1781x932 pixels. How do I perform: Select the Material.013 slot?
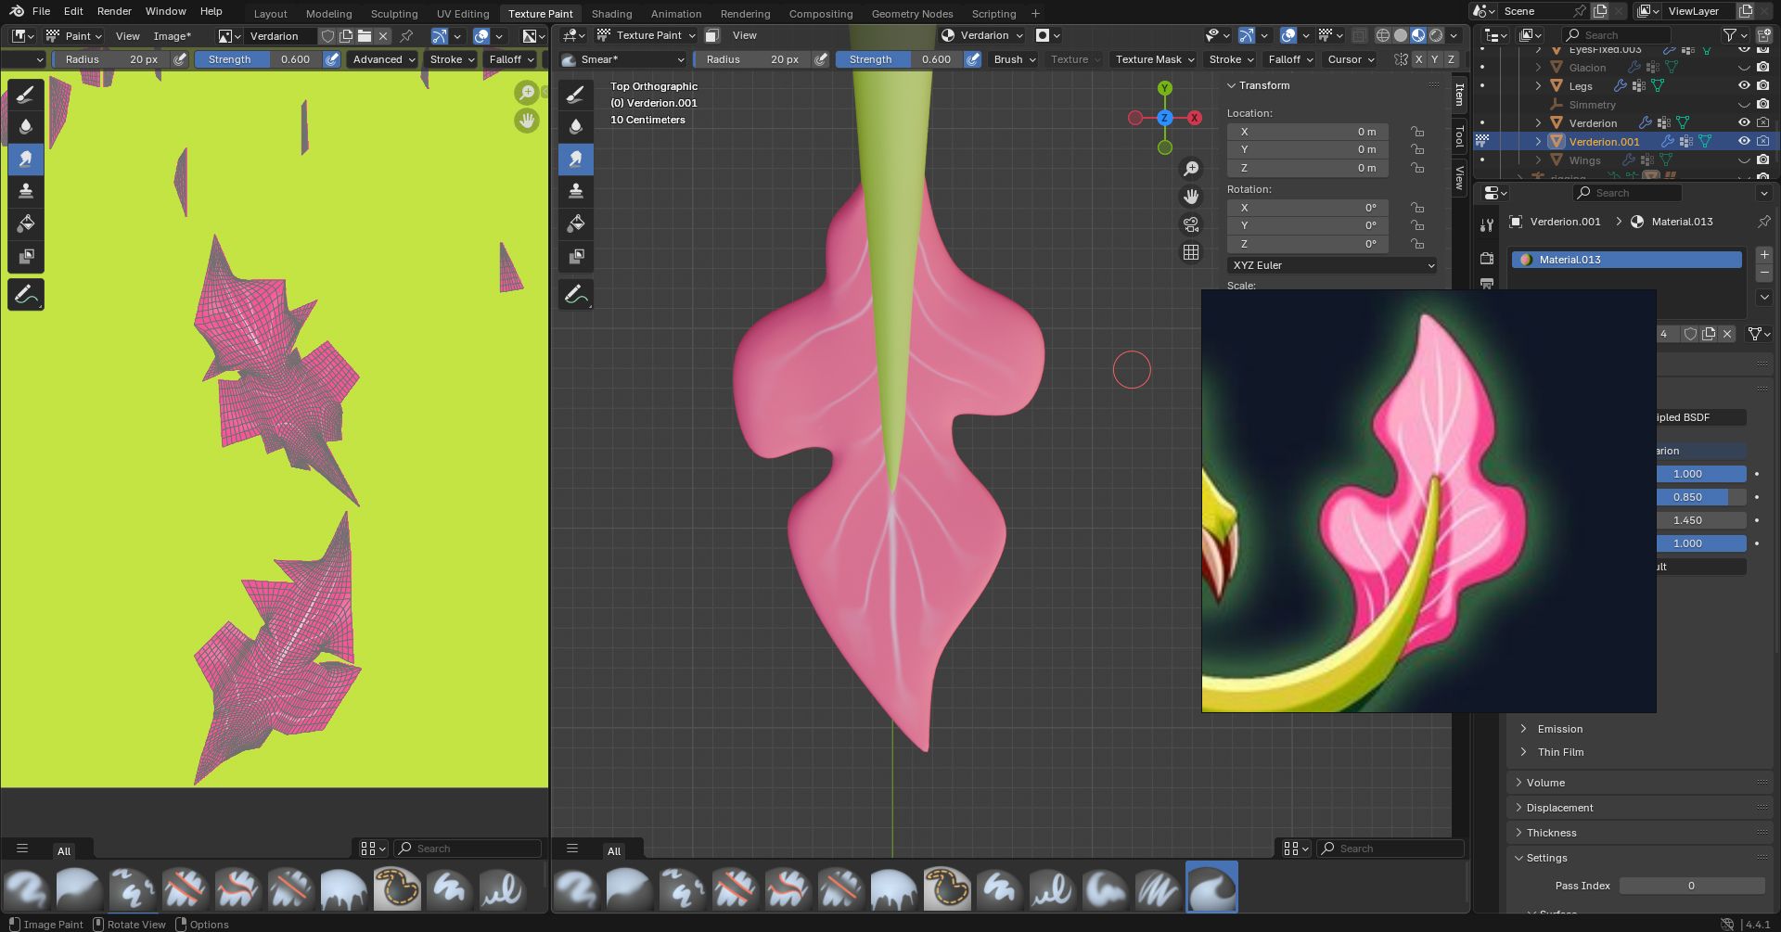pos(1627,260)
